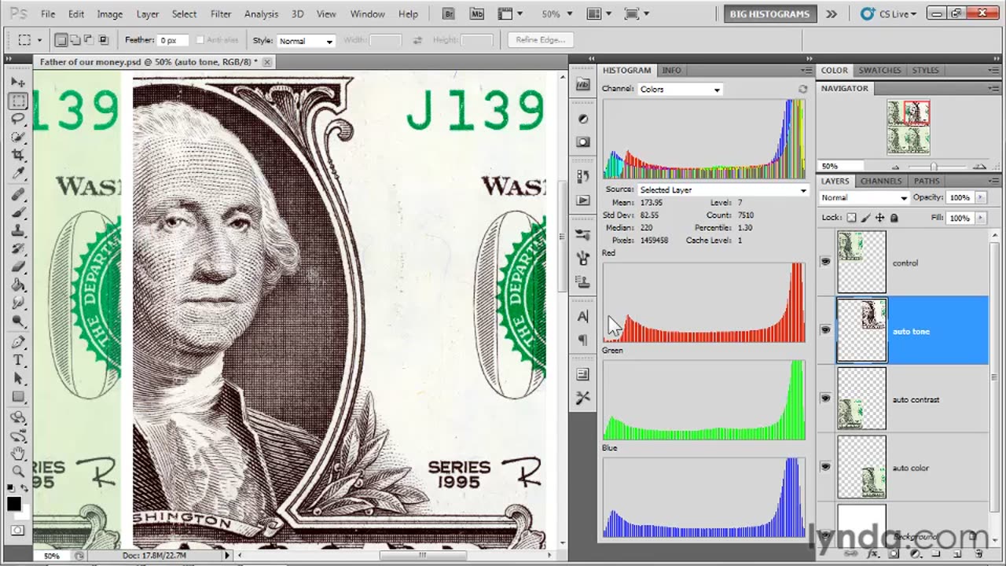Viewport: 1006px width, 566px height.
Task: Select the Pen tool
Action: [18, 343]
